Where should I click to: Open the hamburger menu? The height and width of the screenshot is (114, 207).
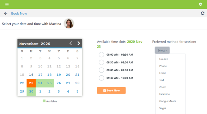[7, 5]
